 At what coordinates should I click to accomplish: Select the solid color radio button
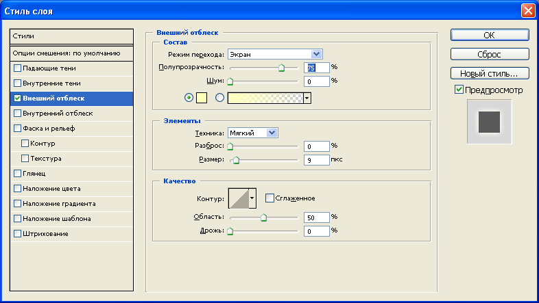tap(189, 98)
